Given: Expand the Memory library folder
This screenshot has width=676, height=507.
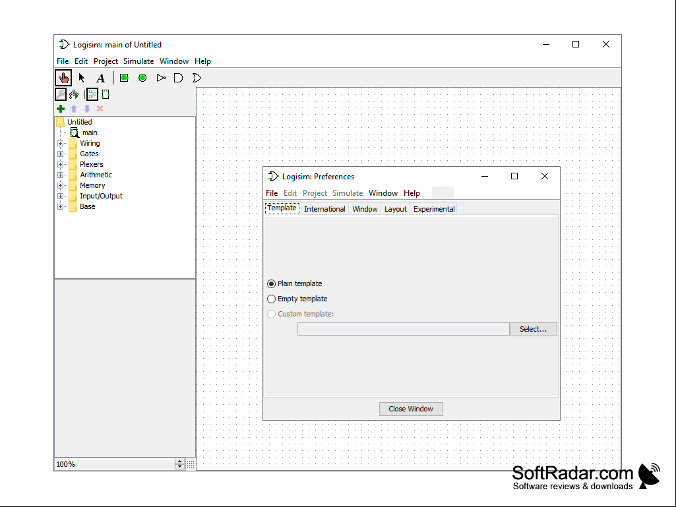Looking at the screenshot, I should [61, 185].
